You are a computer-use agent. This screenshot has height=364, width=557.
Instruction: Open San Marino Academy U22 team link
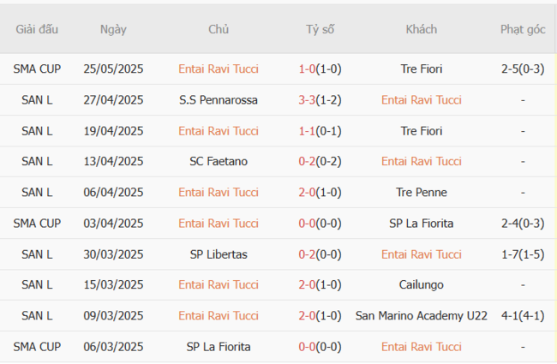[x=422, y=316]
